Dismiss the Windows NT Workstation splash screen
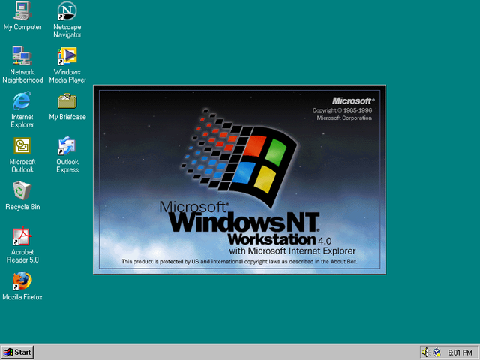480x360 pixels. coord(239,180)
